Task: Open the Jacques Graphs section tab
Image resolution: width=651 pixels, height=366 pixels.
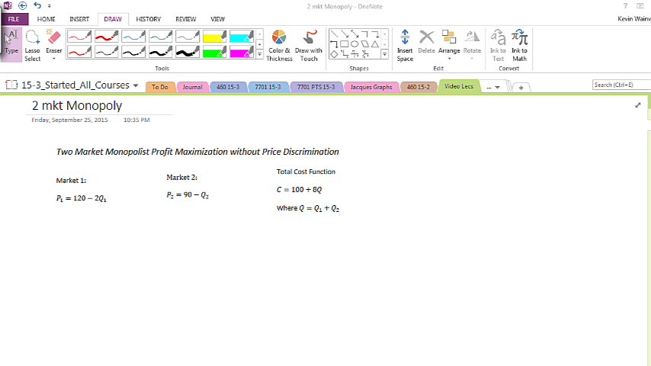Action: [x=371, y=87]
